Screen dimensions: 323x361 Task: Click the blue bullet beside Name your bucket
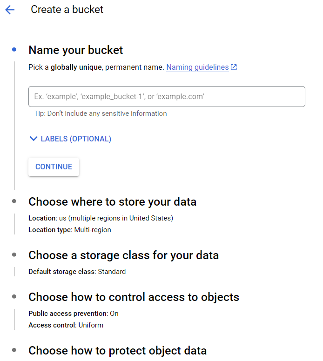coord(14,49)
